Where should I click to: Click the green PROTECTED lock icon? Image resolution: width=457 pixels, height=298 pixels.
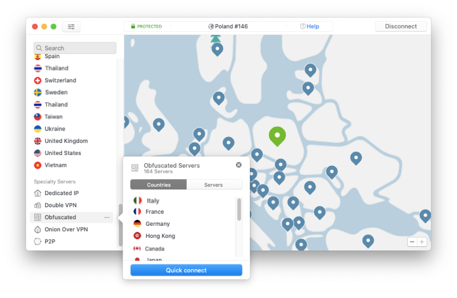pyautogui.click(x=133, y=26)
